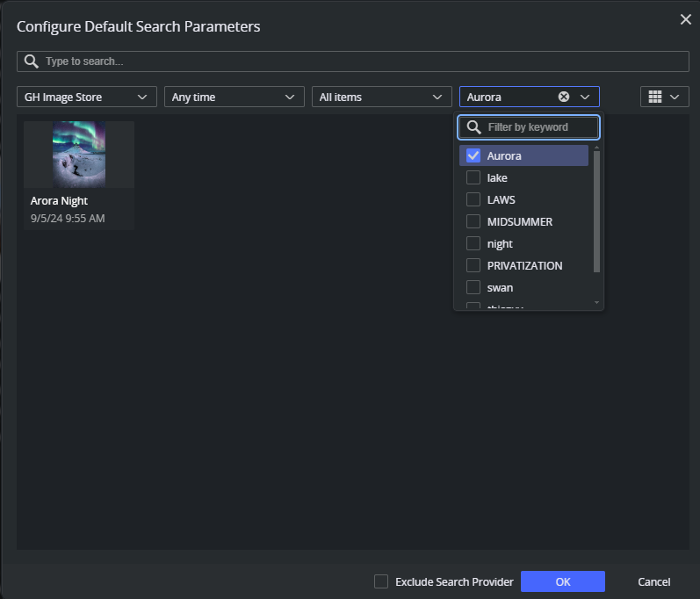Clear the Aurora keyword filter
Image resolution: width=700 pixels, height=599 pixels.
pos(564,97)
